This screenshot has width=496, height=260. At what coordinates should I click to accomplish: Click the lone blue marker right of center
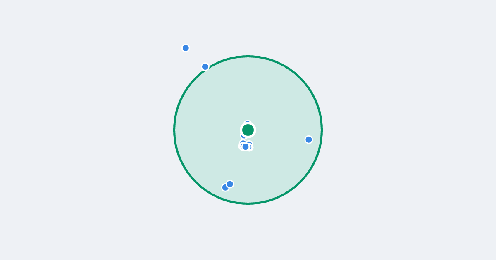pyautogui.click(x=308, y=139)
